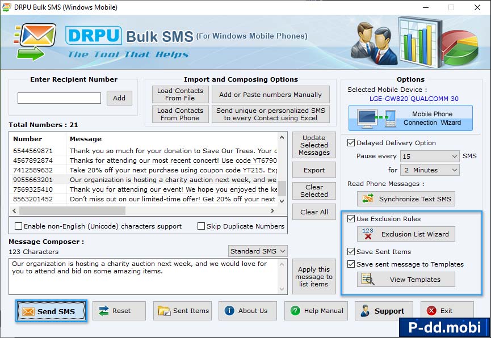Click the Clear All button

(x=314, y=212)
